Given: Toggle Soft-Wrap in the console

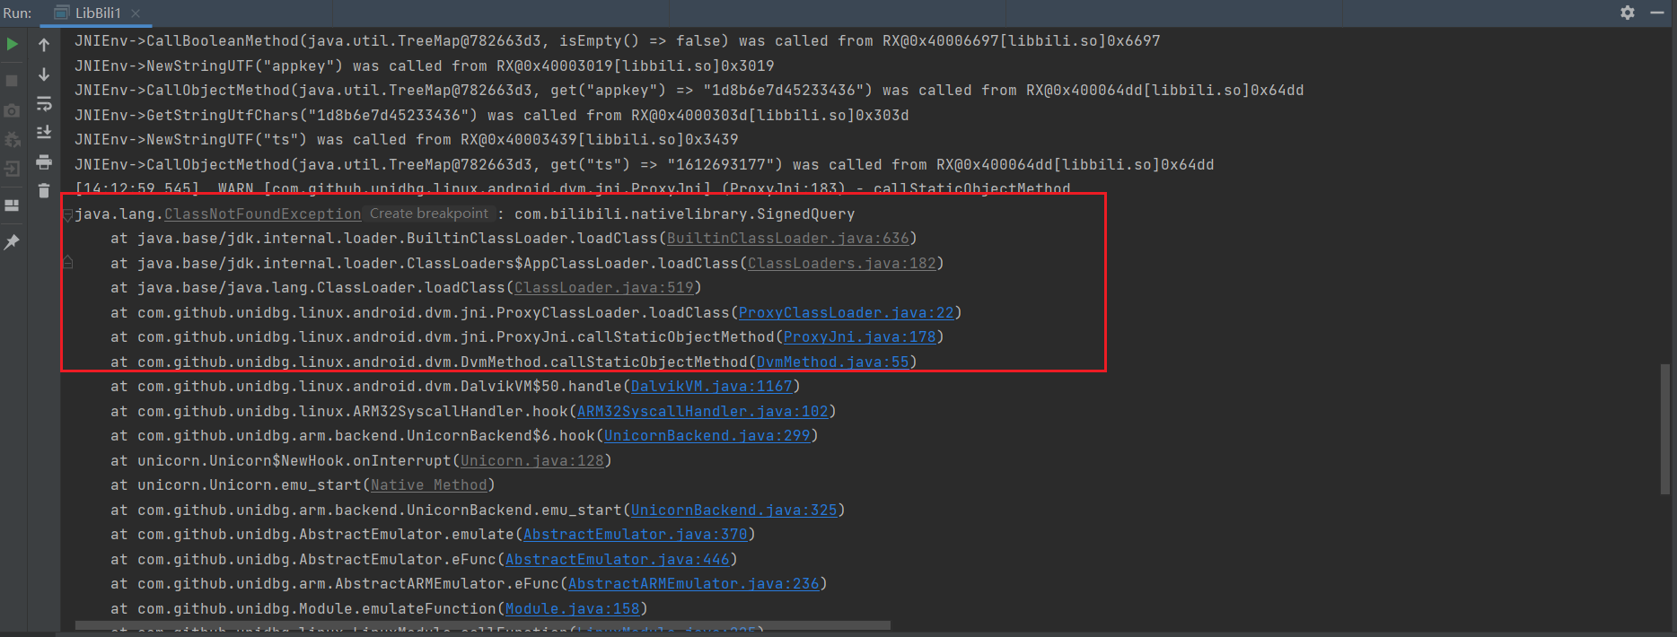Looking at the screenshot, I should pyautogui.click(x=44, y=104).
